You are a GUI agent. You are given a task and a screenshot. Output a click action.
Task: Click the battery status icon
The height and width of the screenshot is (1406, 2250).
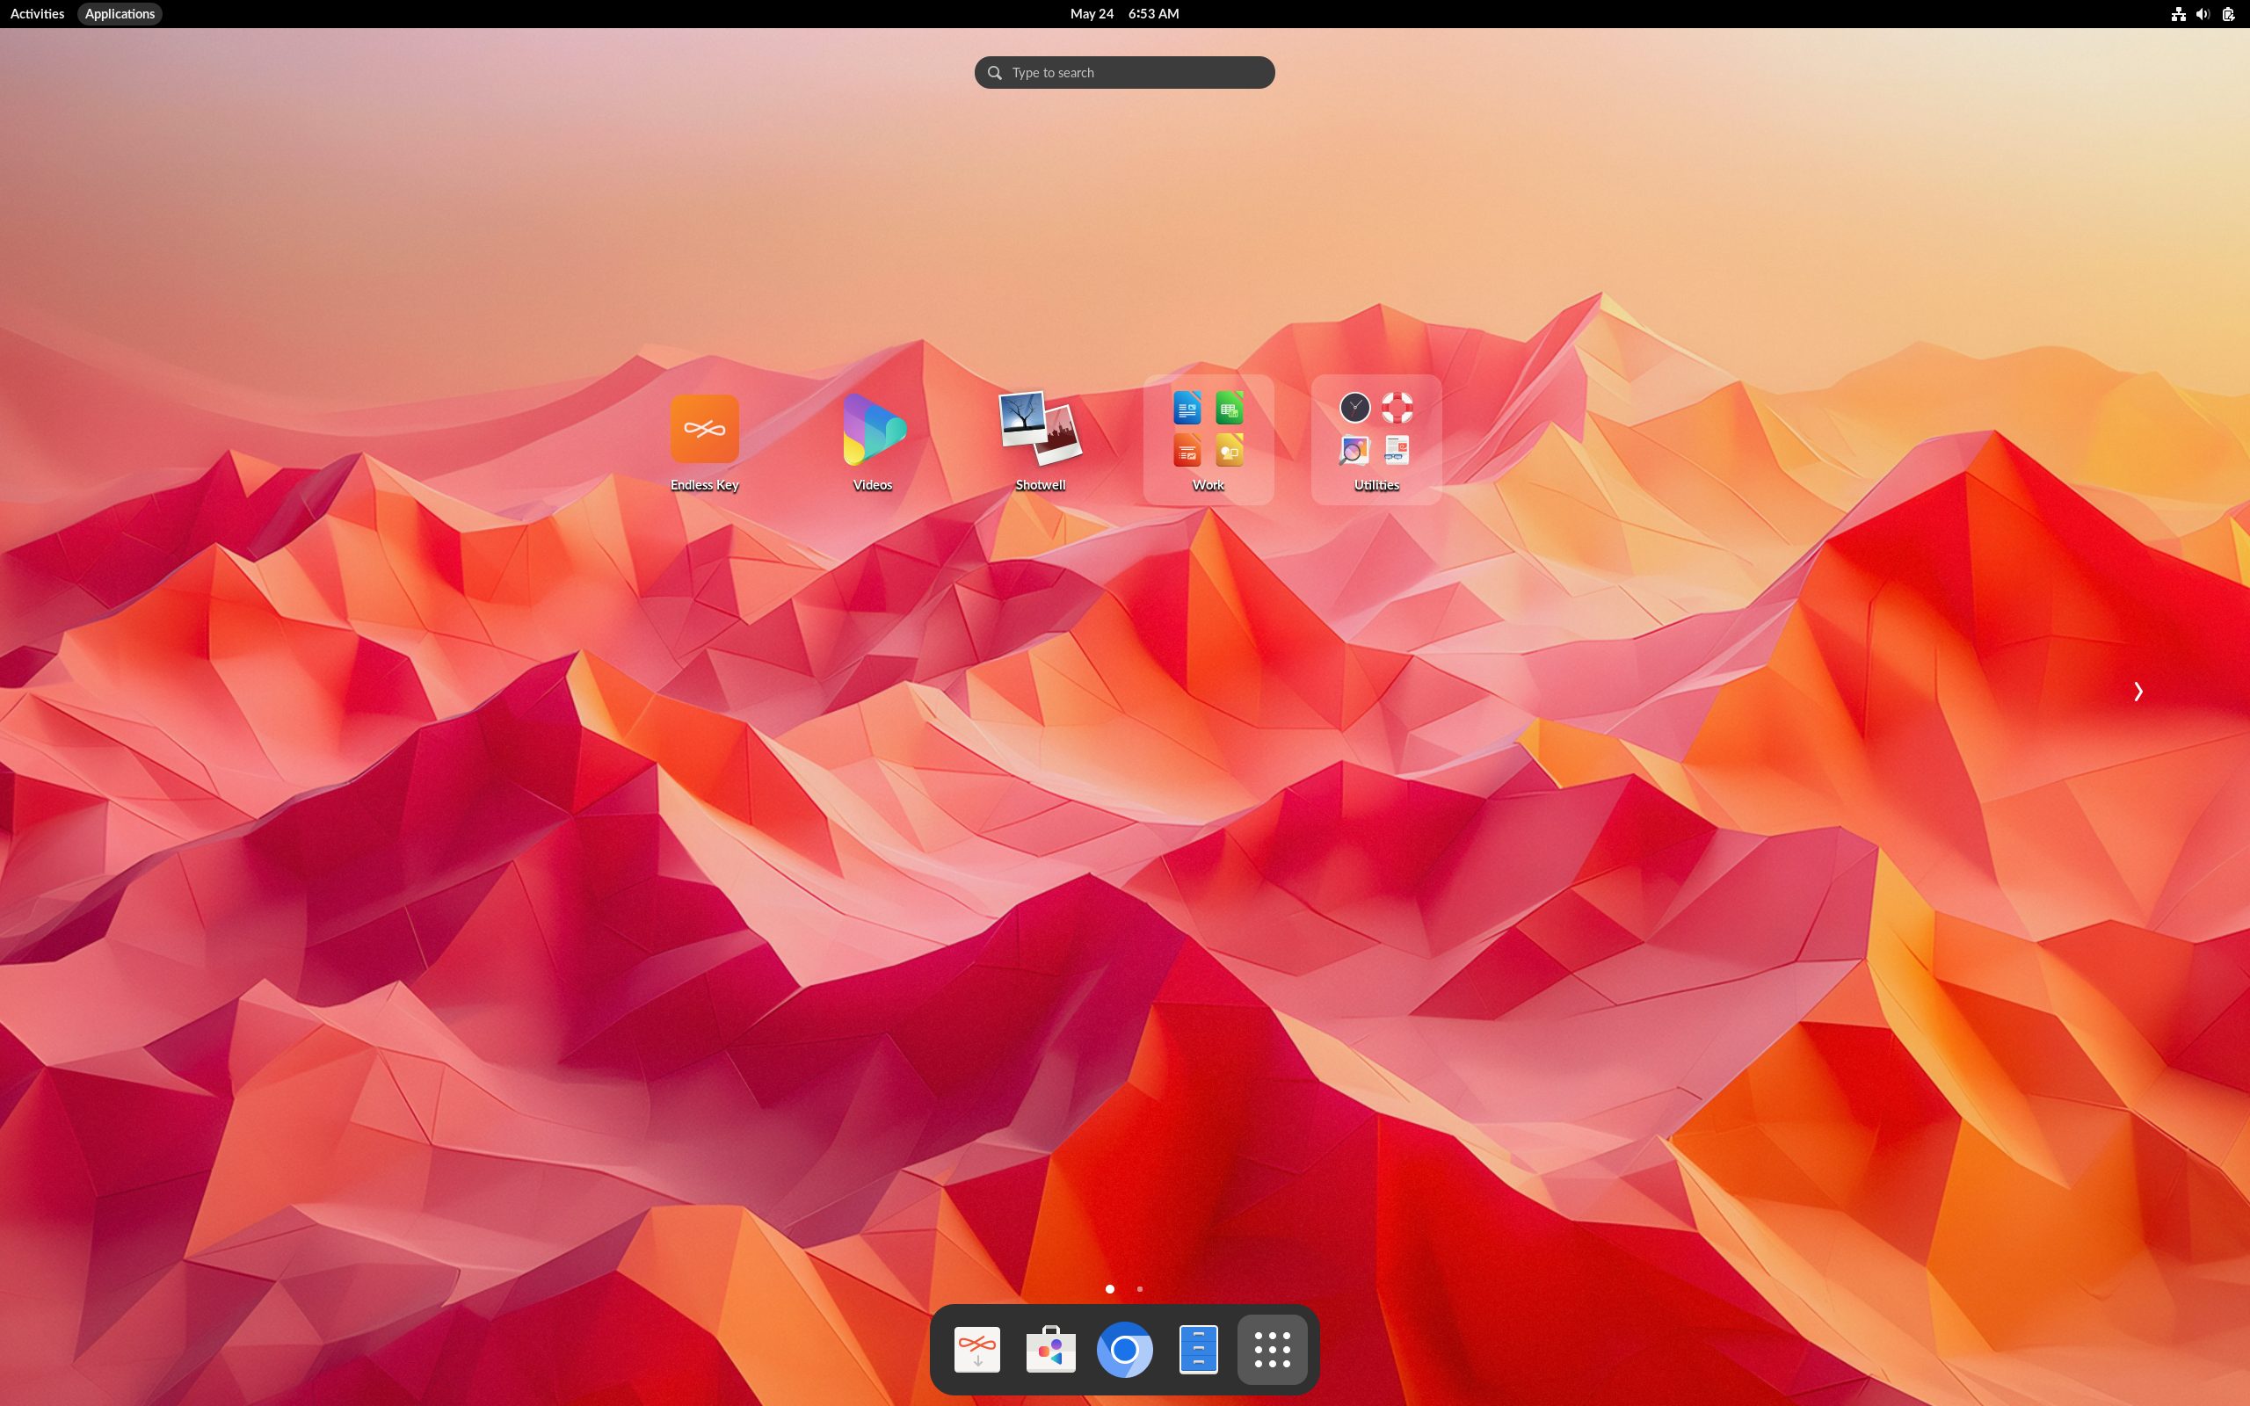point(2229,14)
